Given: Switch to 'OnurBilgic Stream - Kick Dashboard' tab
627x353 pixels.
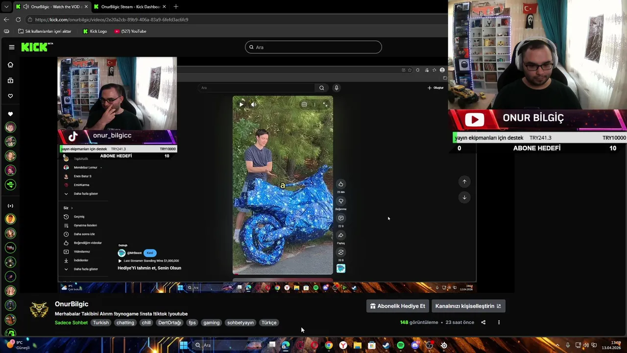Looking at the screenshot, I should tap(130, 6).
